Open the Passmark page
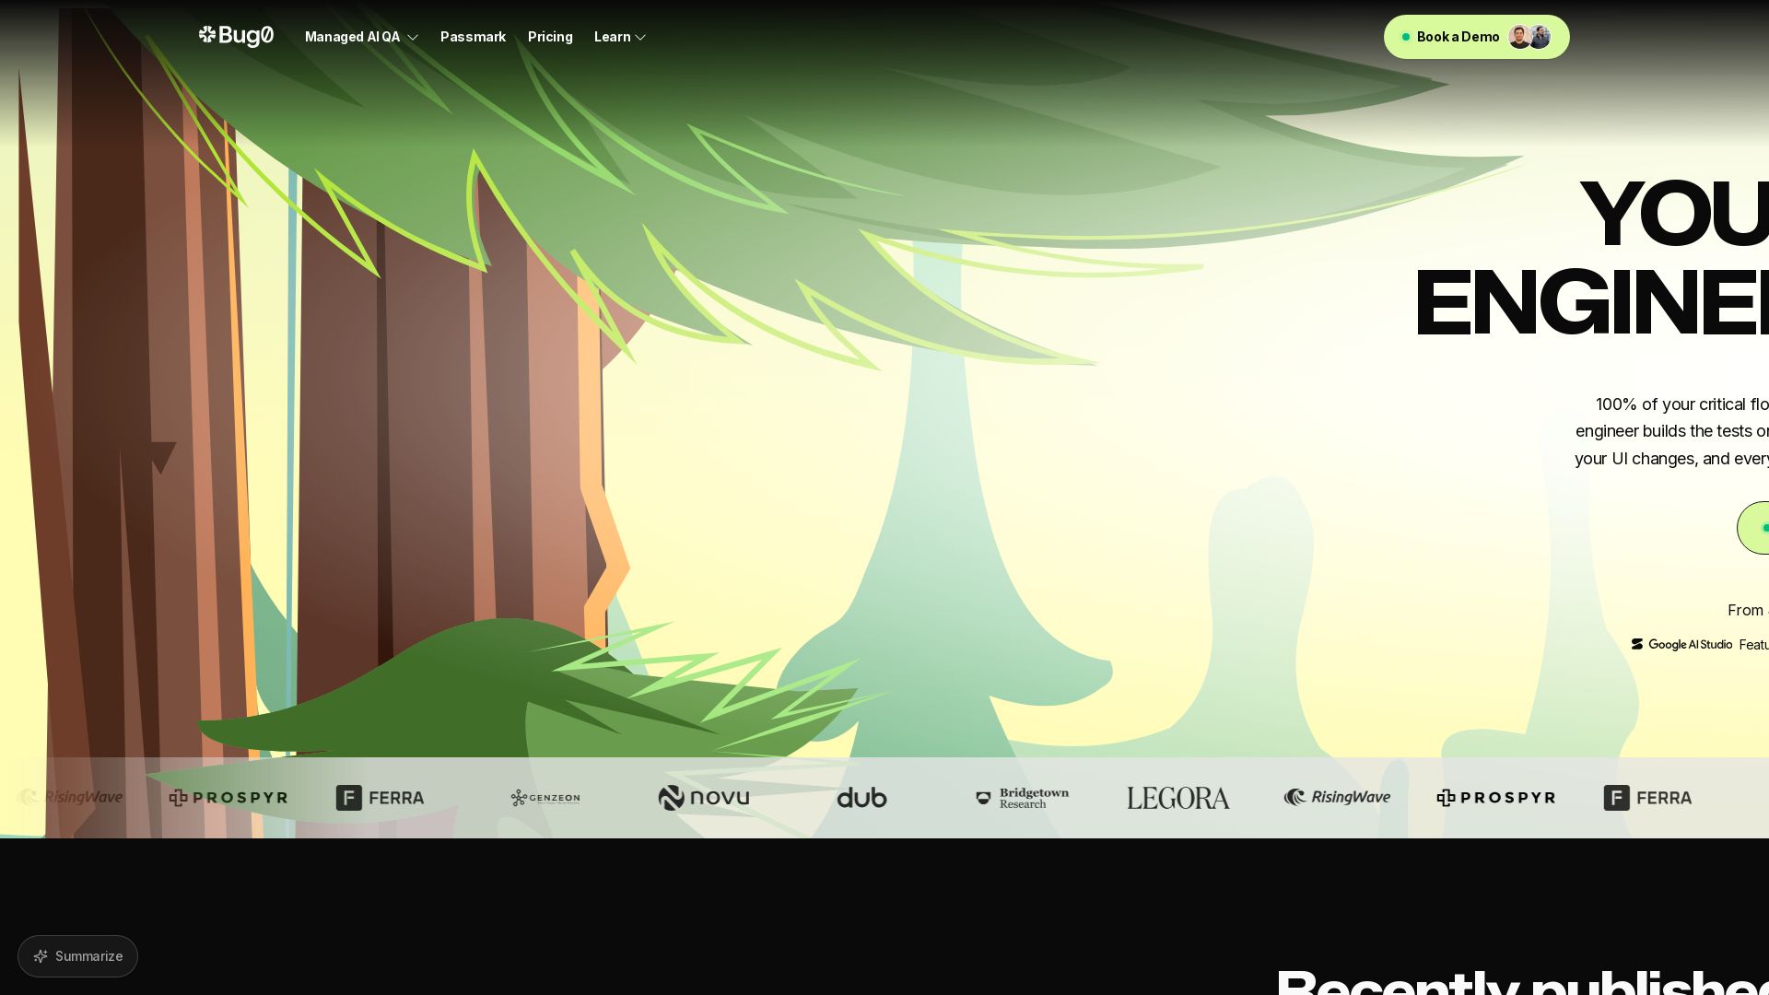Screen dimensions: 1769x995 473,37
